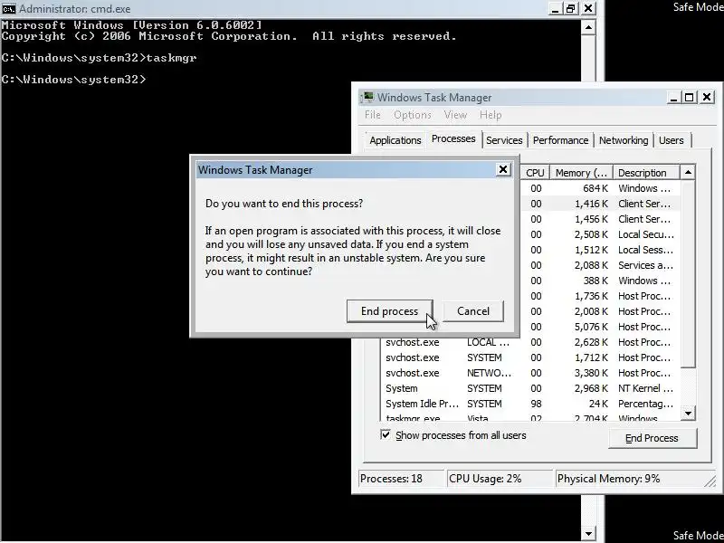Click the process list scrollbar thumb

(x=688, y=275)
